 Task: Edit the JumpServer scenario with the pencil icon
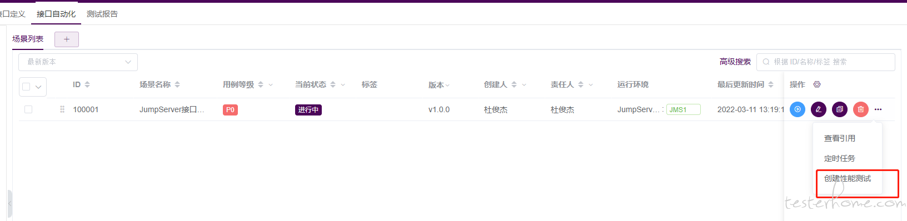(818, 109)
